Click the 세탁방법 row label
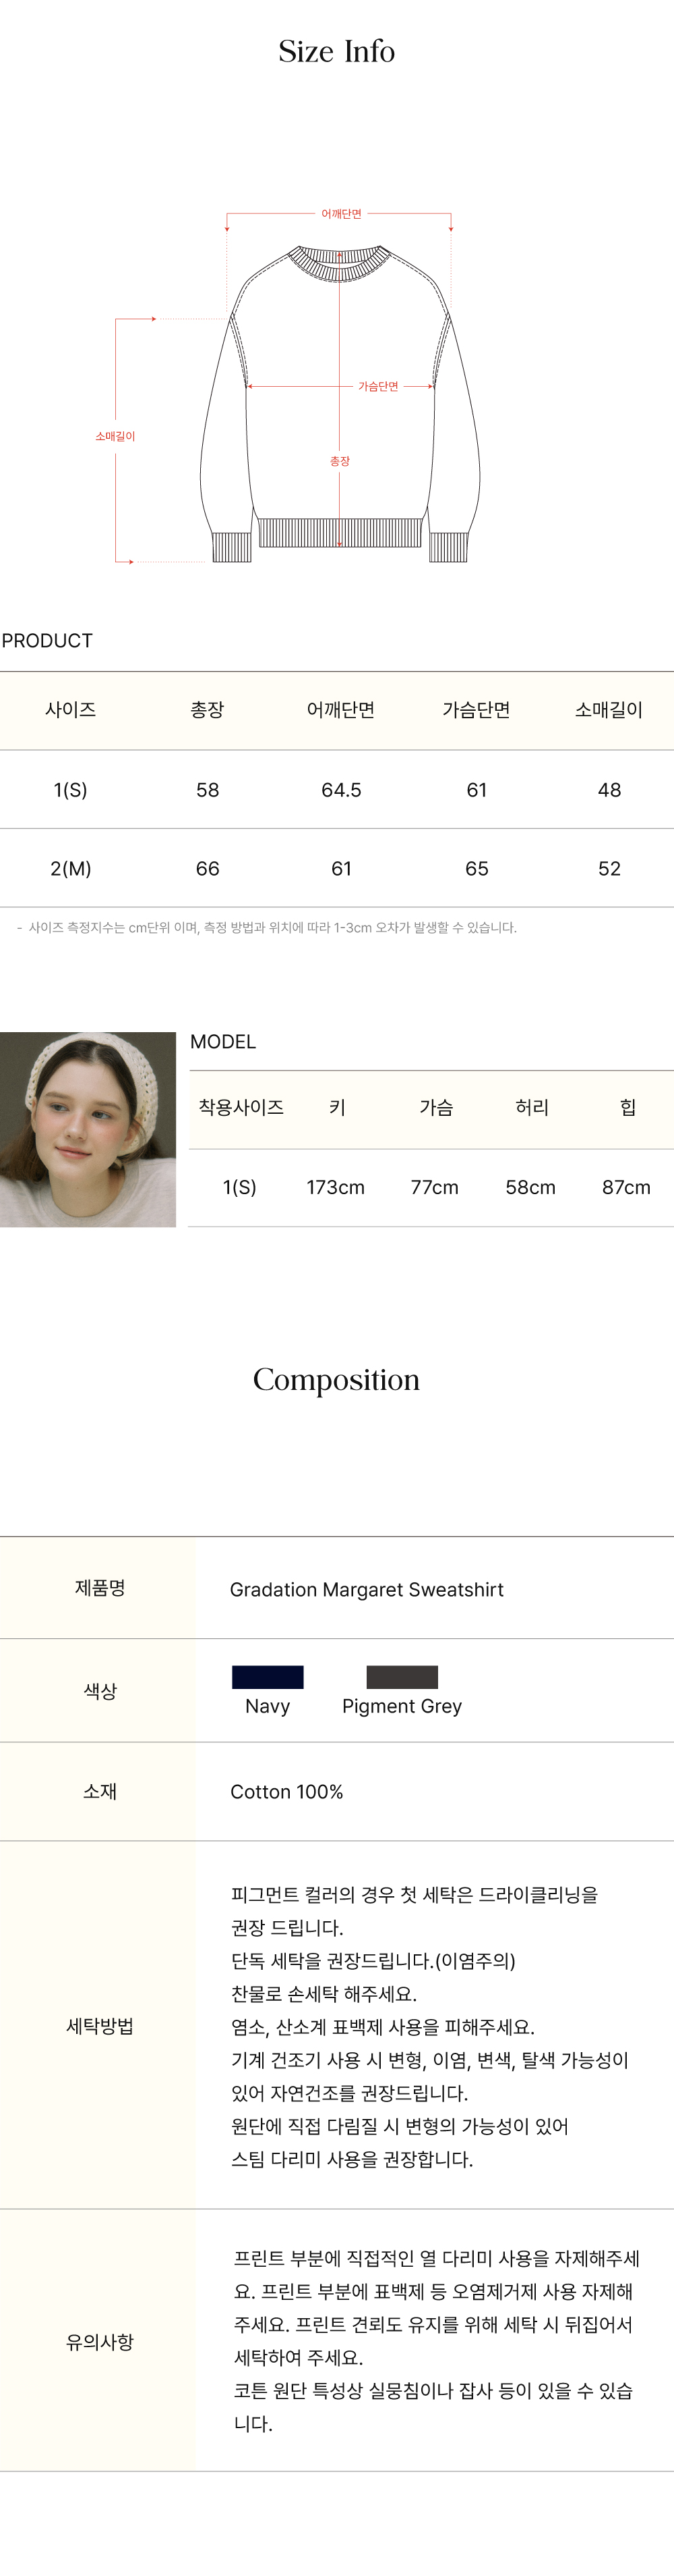The image size is (674, 2576). point(100,2026)
